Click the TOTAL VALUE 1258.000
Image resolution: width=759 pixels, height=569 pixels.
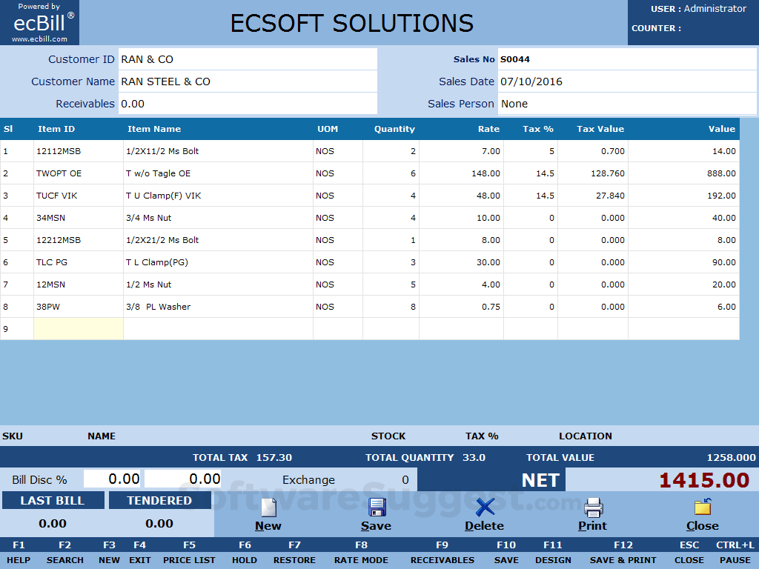tap(731, 457)
